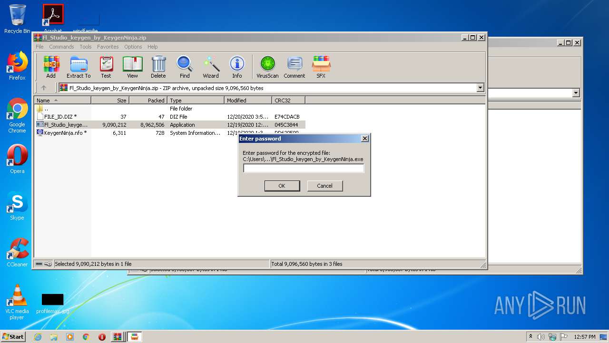The image size is (609, 343).
Task: Click the Comment toolbar icon
Action: click(295, 67)
